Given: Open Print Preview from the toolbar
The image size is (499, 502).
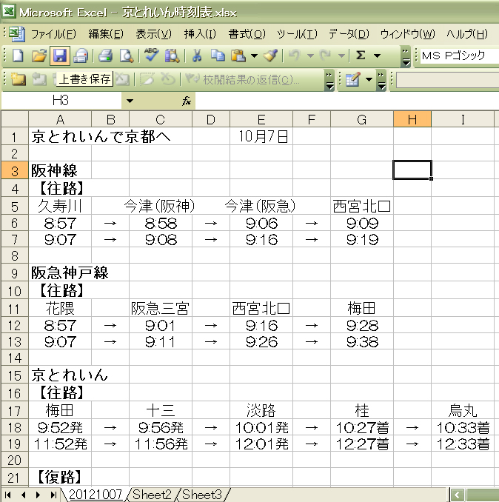Looking at the screenshot, I should pyautogui.click(x=126, y=56).
